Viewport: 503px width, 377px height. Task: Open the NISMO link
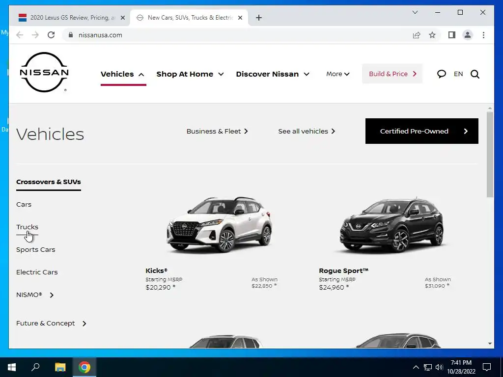point(35,295)
